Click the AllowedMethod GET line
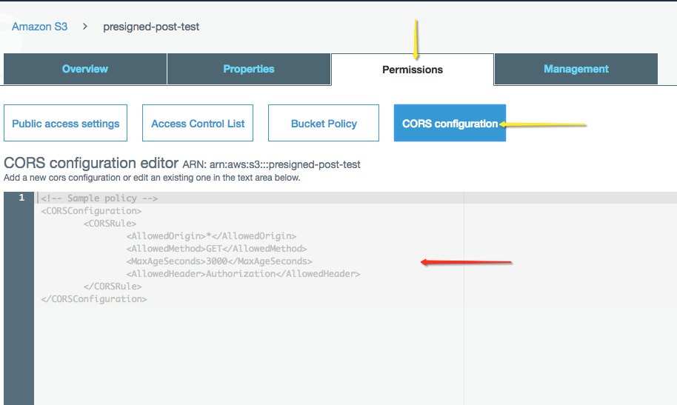Screen dimensions: 677x405 [216, 249]
